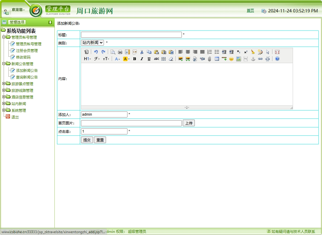Click the maximize editor icon at toolbar end

click(x=277, y=52)
